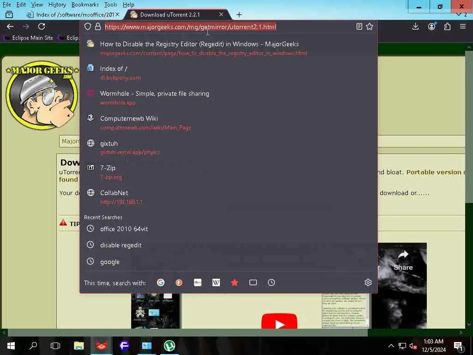Select the gixtuh suggestion
Screen dimensions: 473x355
click(x=228, y=147)
